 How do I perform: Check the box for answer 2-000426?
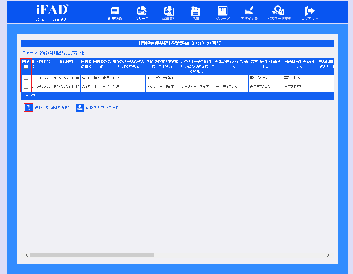pos(26,87)
